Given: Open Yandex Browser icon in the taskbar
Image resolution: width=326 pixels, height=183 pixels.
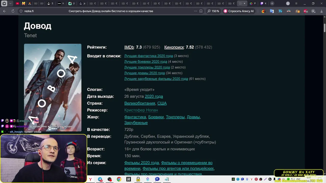Looking at the screenshot, I should click(x=90, y=179).
